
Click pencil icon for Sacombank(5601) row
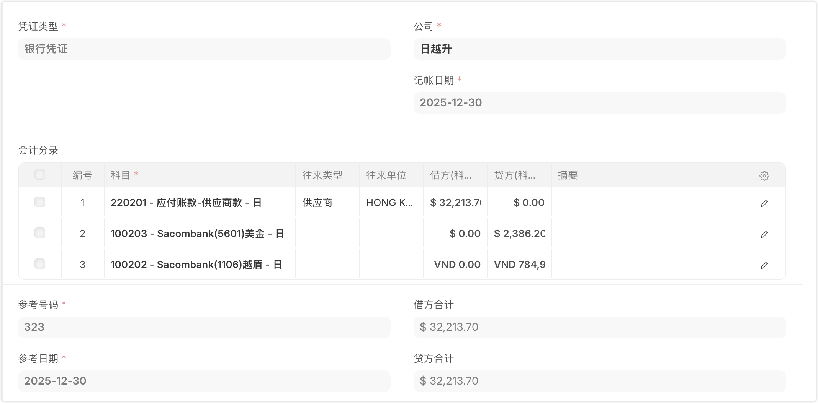coord(764,234)
